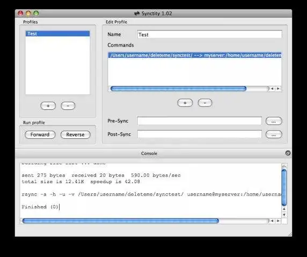Click Console horizontal scroll left arrow
Image resolution: width=307 pixels, height=257 pixels.
(x=272, y=221)
